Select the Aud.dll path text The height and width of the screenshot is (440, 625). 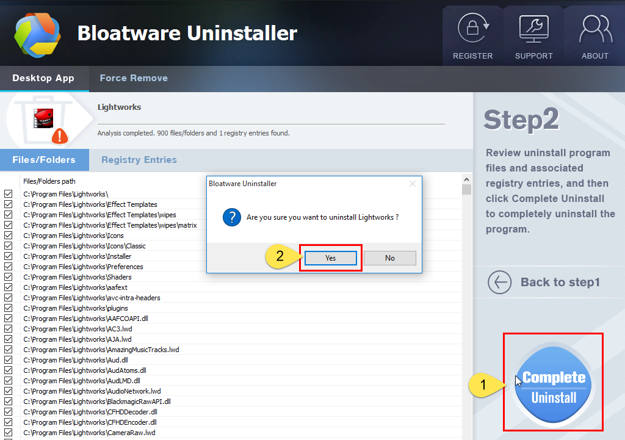pos(76,360)
